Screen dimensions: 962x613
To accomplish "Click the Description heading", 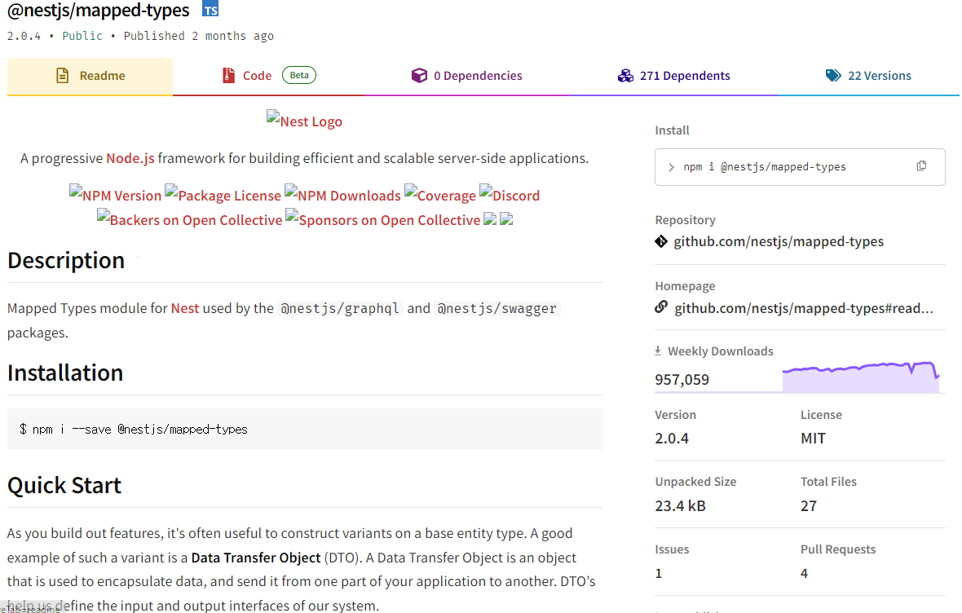I will tap(66, 260).
